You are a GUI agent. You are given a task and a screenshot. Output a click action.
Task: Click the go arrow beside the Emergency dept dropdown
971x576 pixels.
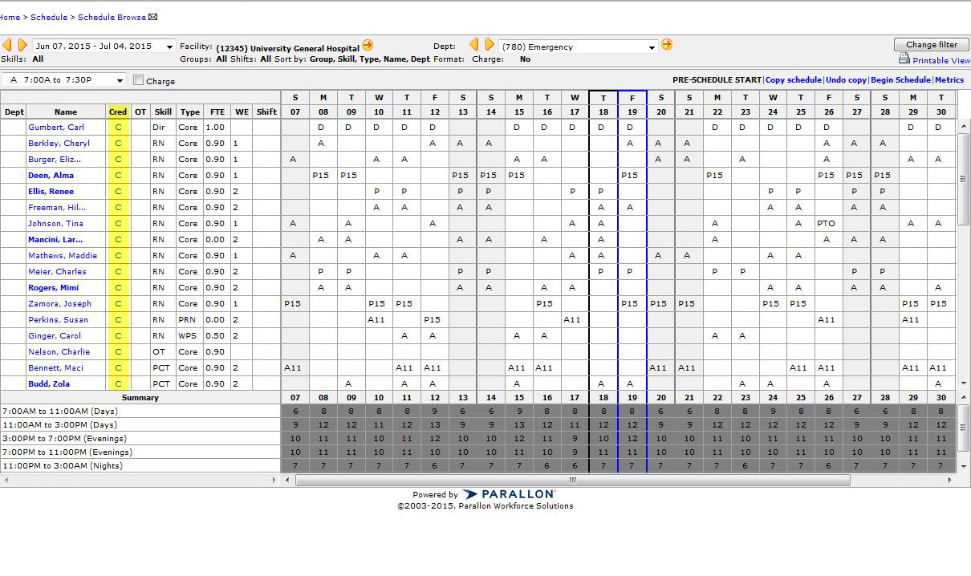coord(667,46)
